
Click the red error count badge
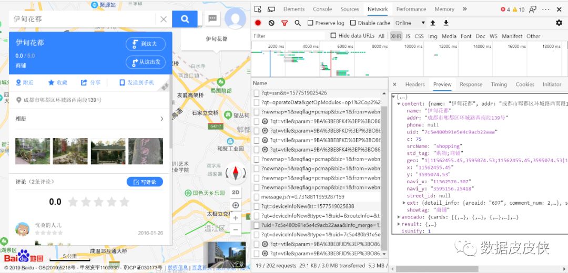coord(505,9)
